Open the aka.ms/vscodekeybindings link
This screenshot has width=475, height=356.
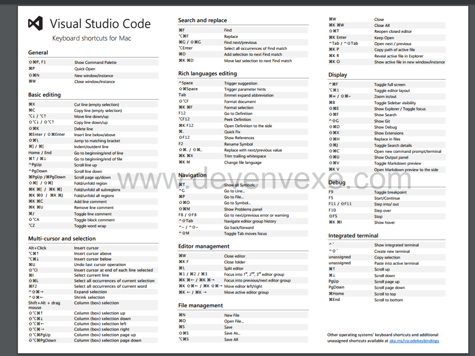[414, 341]
